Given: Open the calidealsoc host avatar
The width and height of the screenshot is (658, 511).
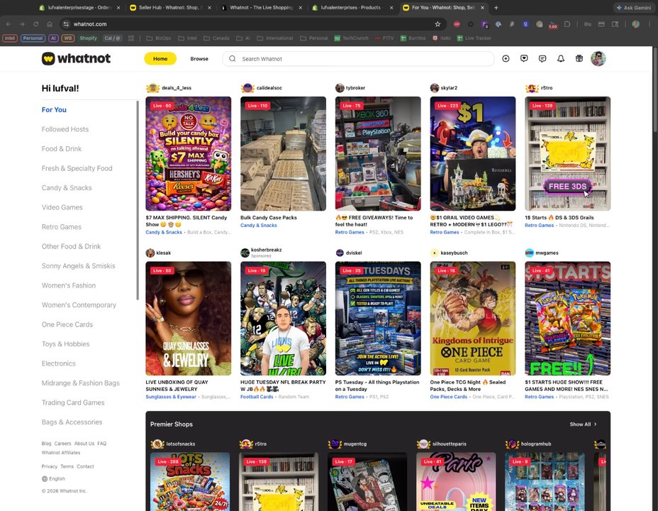Looking at the screenshot, I should (247, 88).
